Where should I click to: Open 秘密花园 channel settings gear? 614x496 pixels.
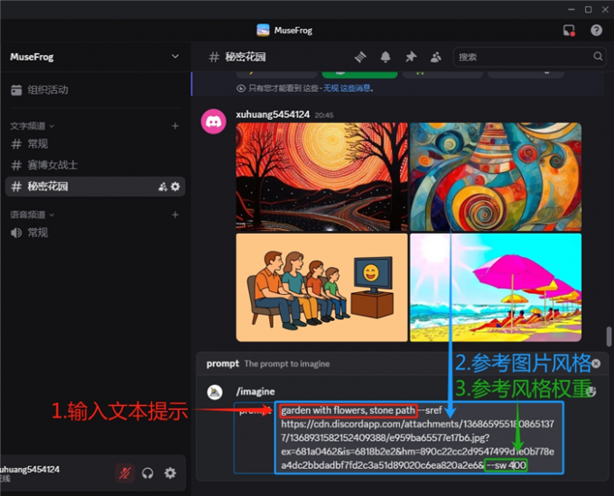tap(175, 187)
